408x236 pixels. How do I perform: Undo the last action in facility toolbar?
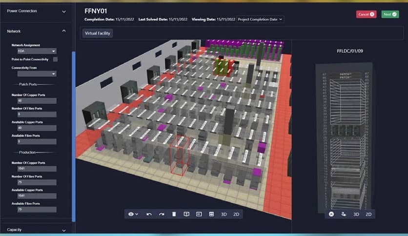tap(149, 214)
